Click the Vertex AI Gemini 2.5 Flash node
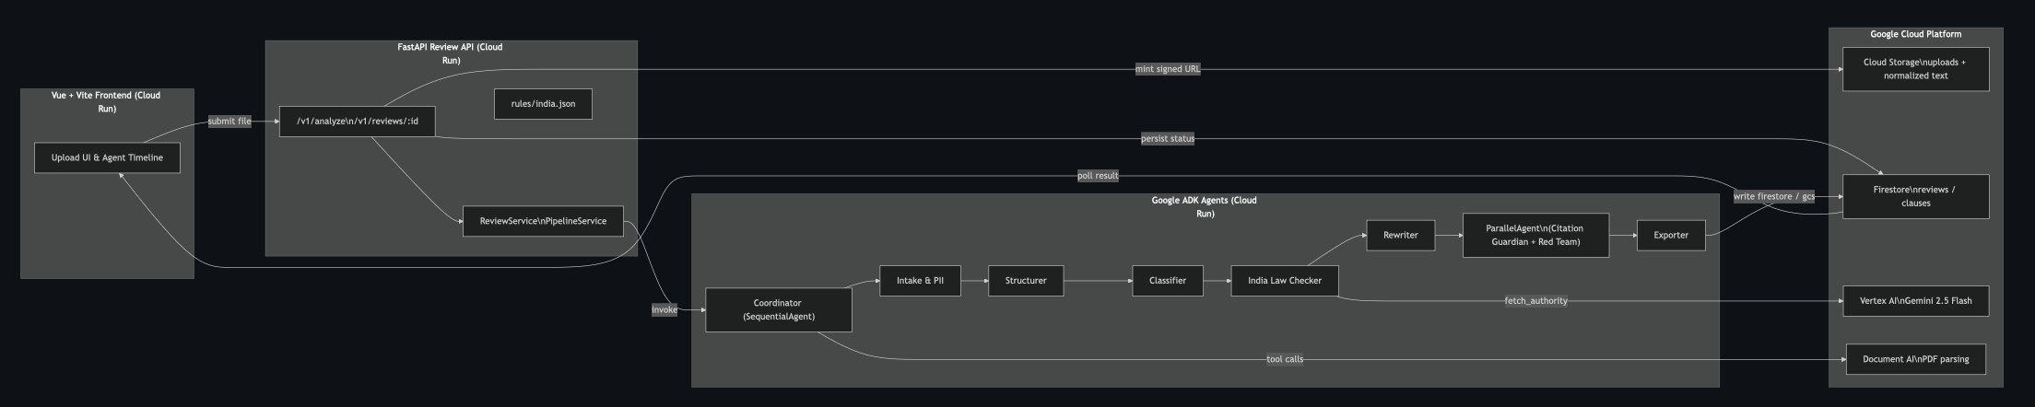 (1915, 301)
